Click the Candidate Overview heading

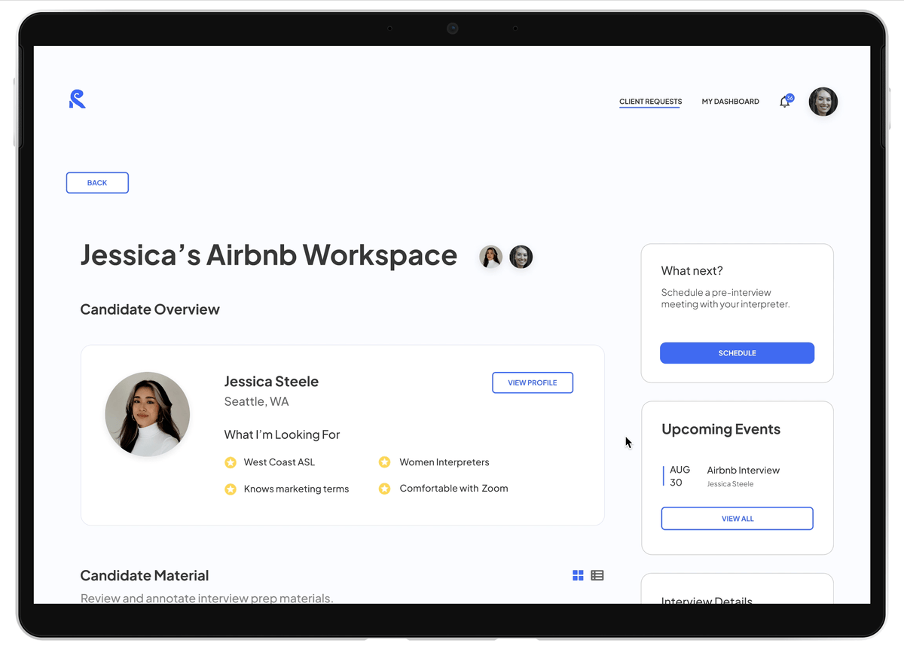[150, 309]
